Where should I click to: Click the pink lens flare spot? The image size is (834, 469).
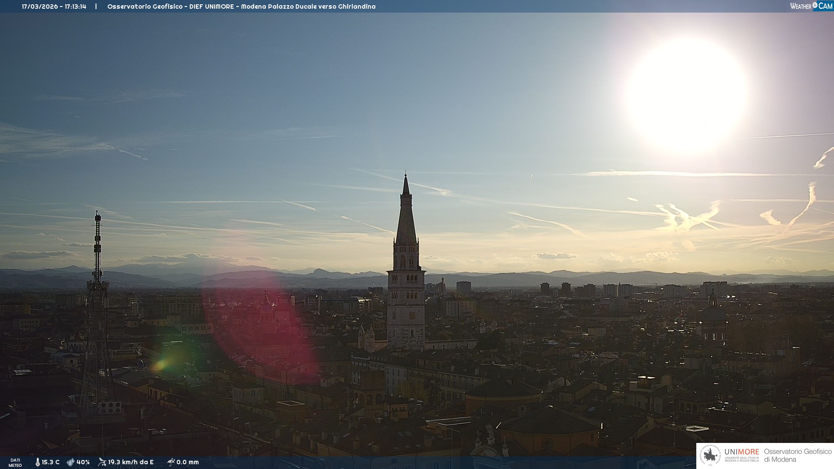click(x=261, y=326)
